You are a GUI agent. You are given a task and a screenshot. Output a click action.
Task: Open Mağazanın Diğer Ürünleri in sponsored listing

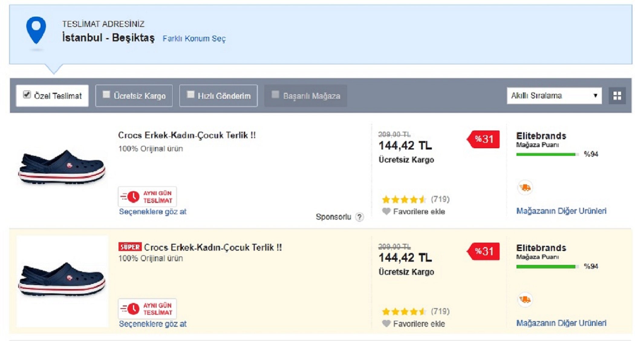point(561,211)
